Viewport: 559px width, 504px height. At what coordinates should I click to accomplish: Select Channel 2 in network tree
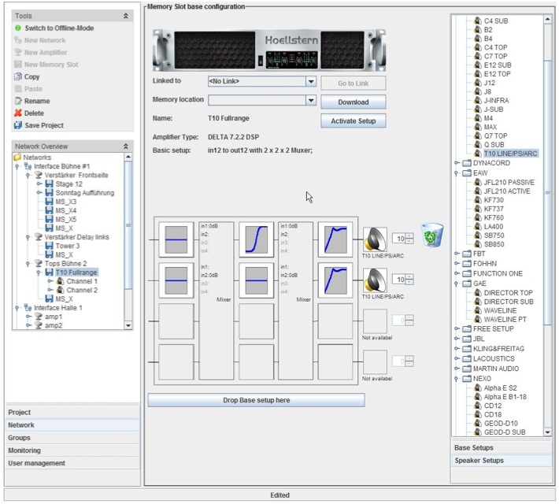82,291
